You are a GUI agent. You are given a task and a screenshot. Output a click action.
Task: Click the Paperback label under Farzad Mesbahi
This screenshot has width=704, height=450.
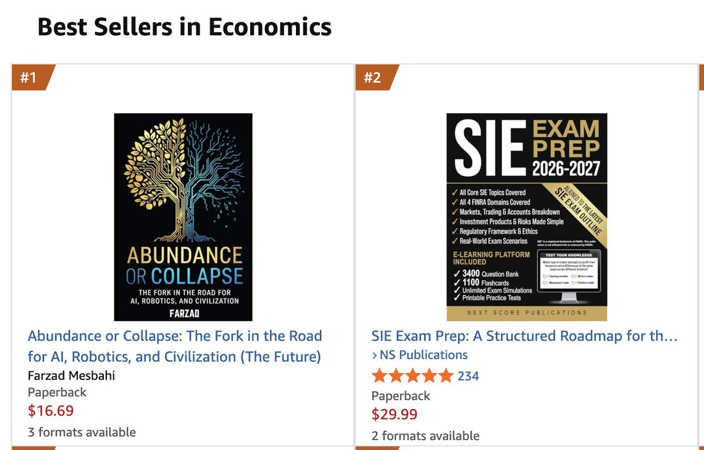click(x=57, y=392)
